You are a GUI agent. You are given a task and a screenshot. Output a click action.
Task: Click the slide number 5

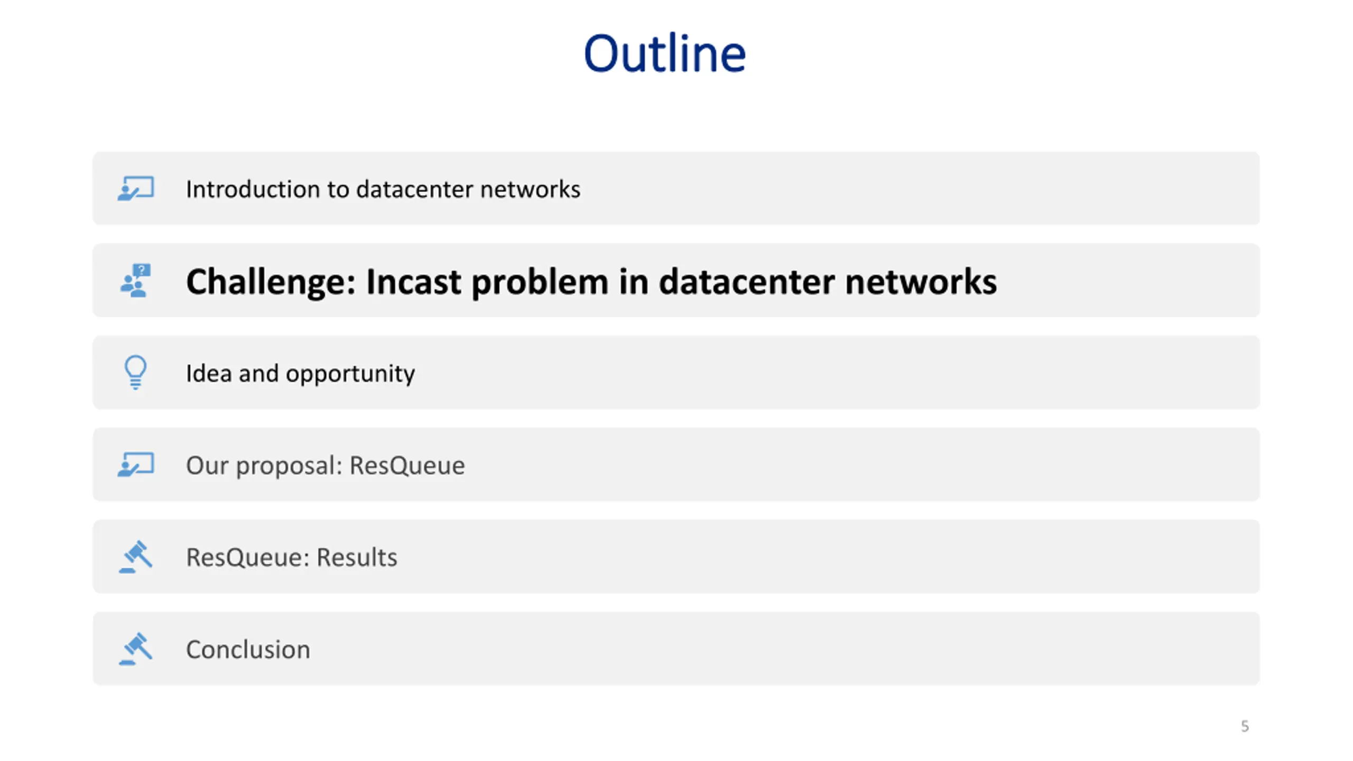[x=1245, y=726]
